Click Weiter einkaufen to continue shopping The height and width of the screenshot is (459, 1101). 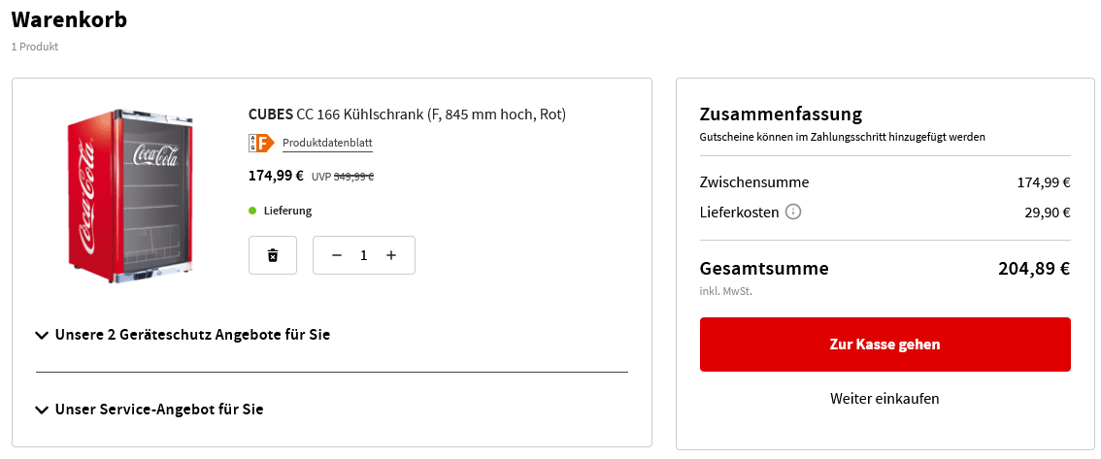pos(884,399)
